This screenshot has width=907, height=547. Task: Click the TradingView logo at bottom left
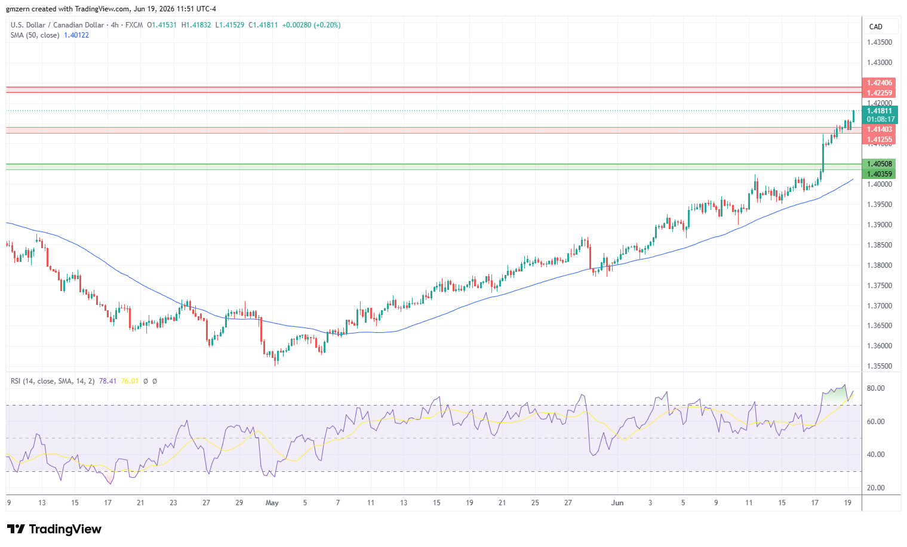click(54, 529)
